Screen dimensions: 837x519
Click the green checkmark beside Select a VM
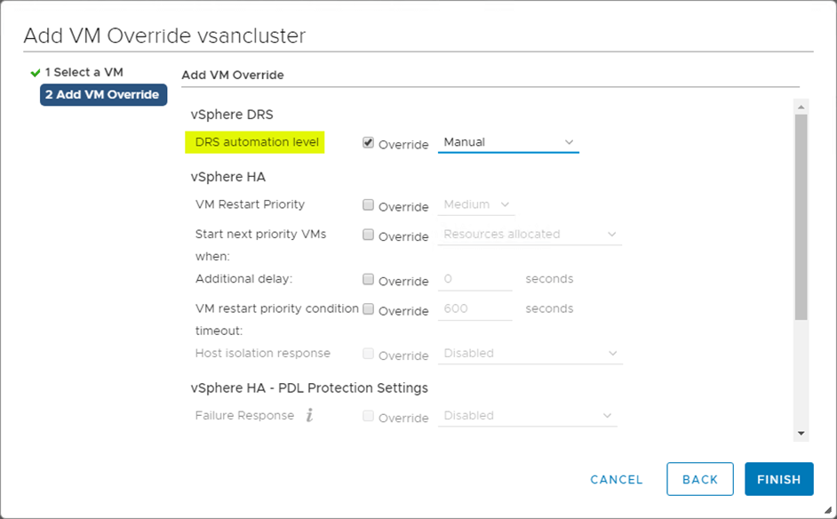pyautogui.click(x=36, y=73)
